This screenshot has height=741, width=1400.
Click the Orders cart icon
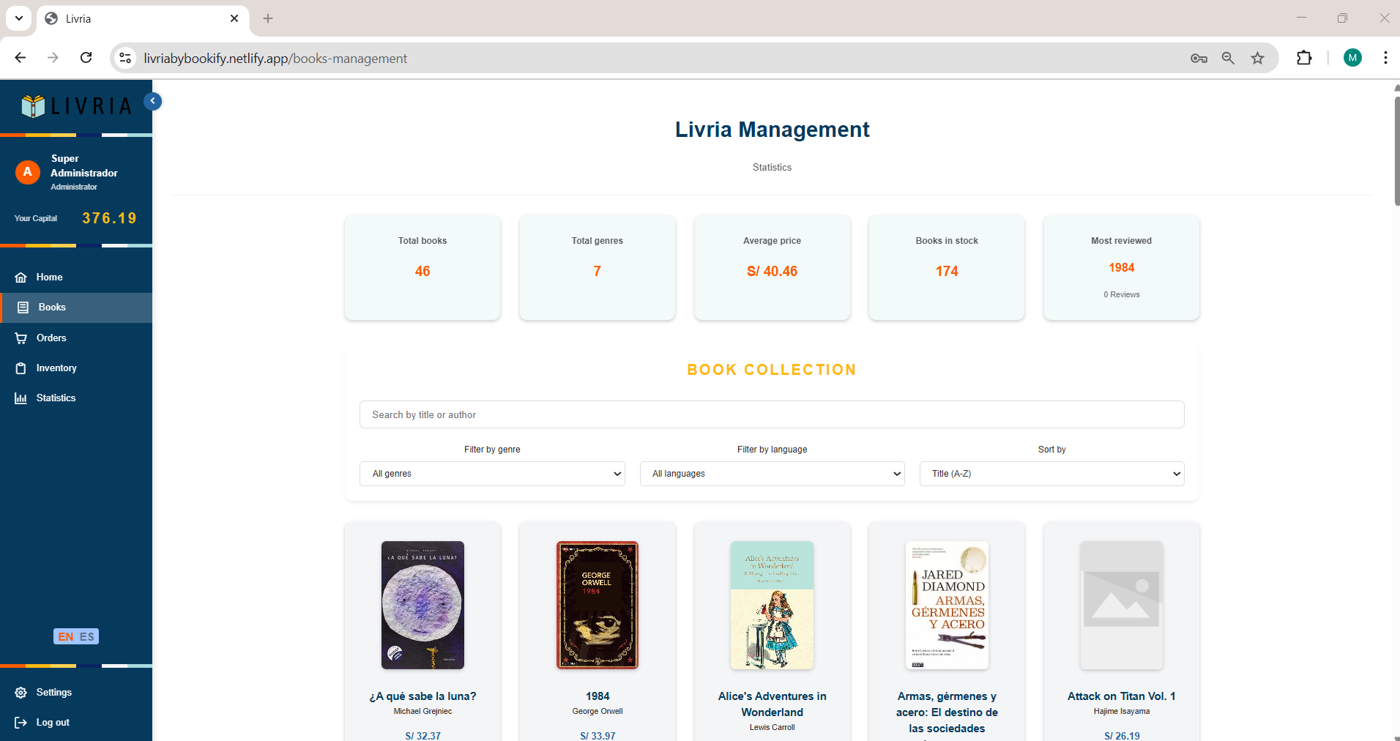21,338
